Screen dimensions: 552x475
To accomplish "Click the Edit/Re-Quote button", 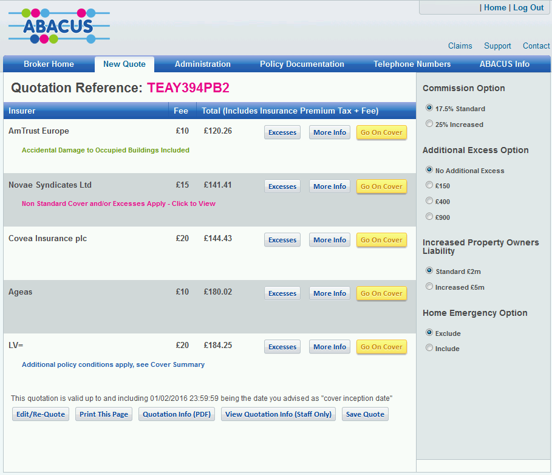I will [41, 414].
